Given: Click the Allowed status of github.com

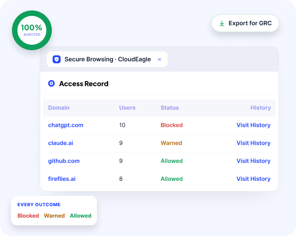Looking at the screenshot, I should point(171,161).
